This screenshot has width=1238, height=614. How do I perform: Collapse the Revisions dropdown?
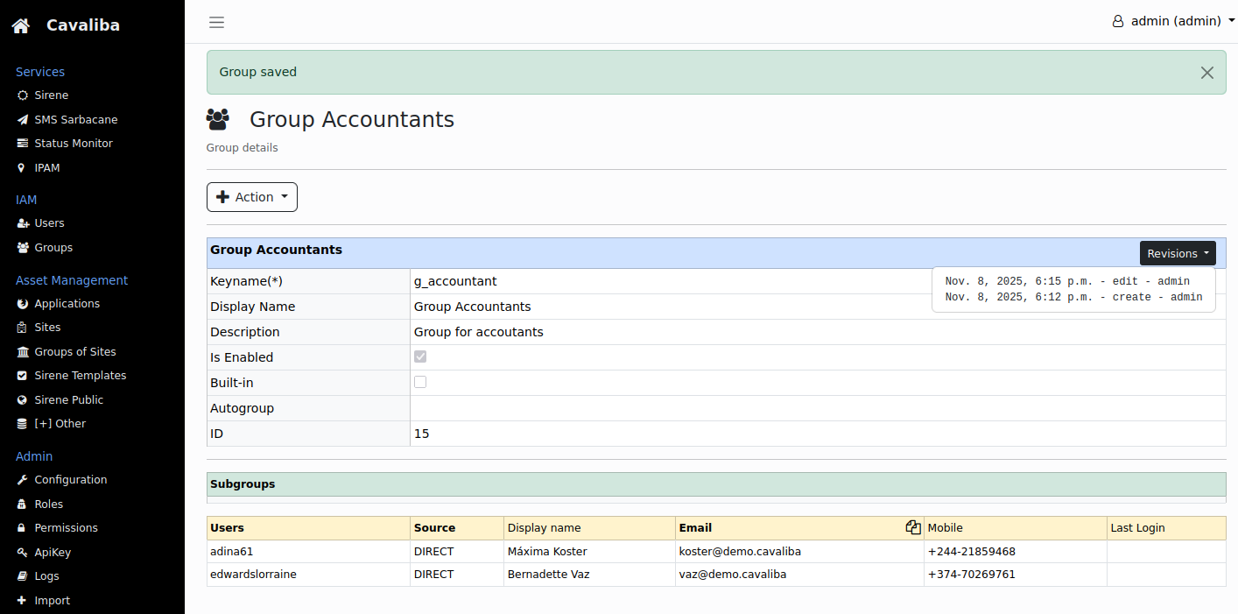point(1177,253)
